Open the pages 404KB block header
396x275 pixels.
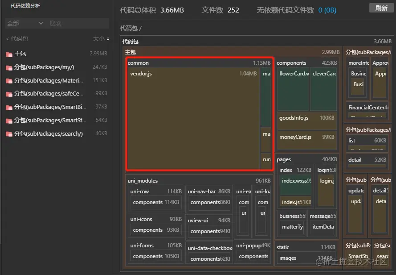click(x=306, y=159)
